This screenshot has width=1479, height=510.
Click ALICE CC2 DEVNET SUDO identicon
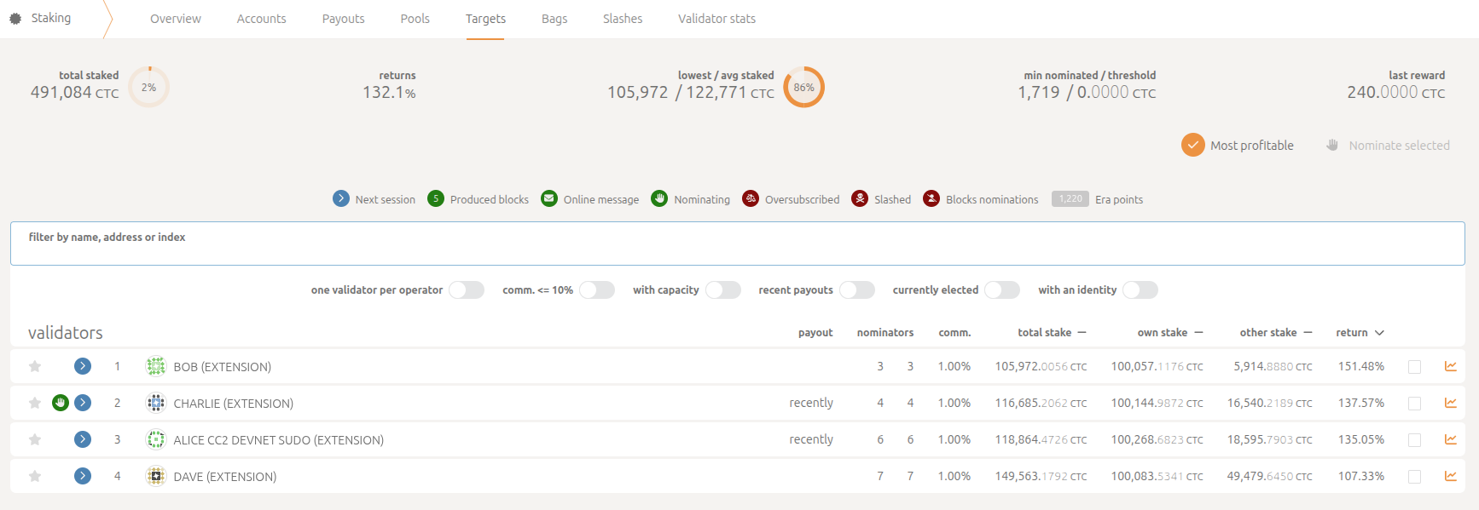point(155,439)
